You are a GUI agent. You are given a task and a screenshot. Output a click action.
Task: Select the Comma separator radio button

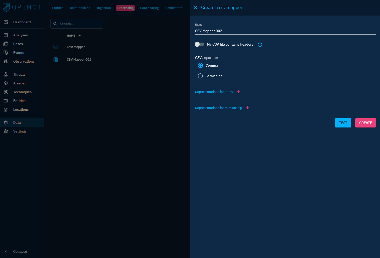(x=200, y=65)
